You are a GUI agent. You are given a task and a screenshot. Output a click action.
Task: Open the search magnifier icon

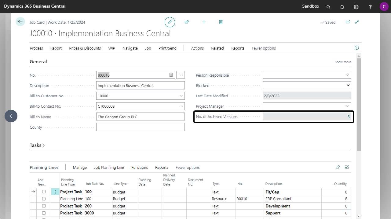[328, 7]
